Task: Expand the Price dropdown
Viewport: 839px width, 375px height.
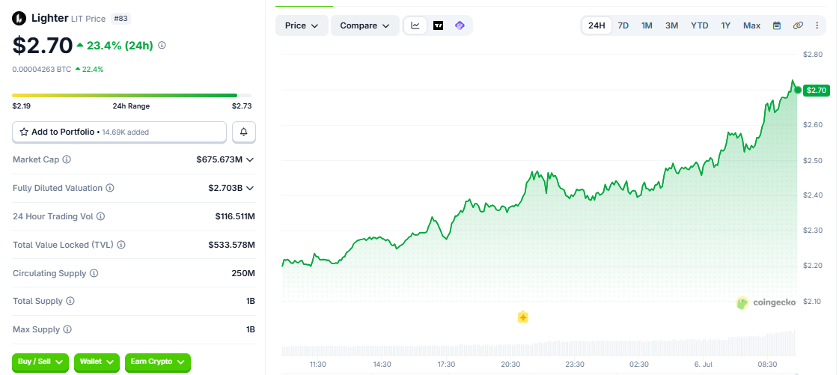Action: (302, 25)
